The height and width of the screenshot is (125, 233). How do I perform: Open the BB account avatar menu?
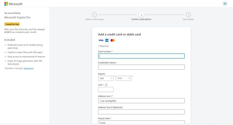pos(225,4)
